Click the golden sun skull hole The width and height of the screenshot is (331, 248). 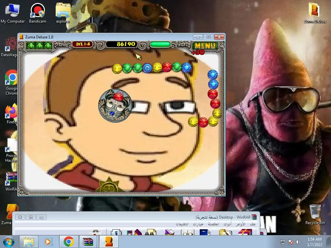tap(109, 185)
